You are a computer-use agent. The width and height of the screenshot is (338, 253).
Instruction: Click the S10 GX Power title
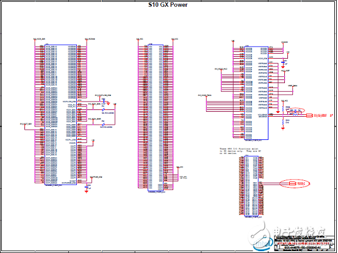point(168,5)
